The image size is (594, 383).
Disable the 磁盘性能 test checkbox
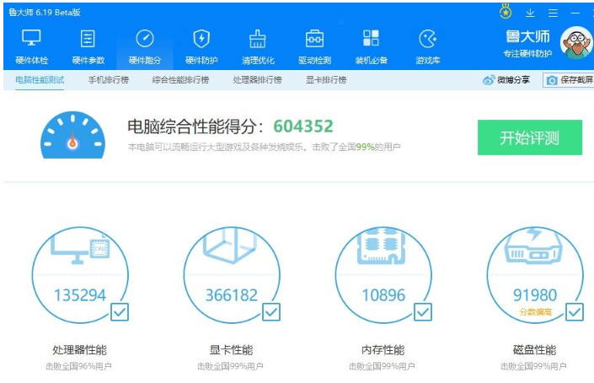575,312
